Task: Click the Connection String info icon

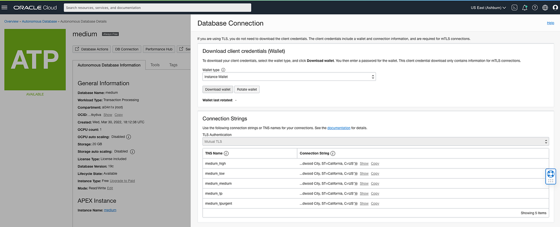Action: (x=333, y=153)
